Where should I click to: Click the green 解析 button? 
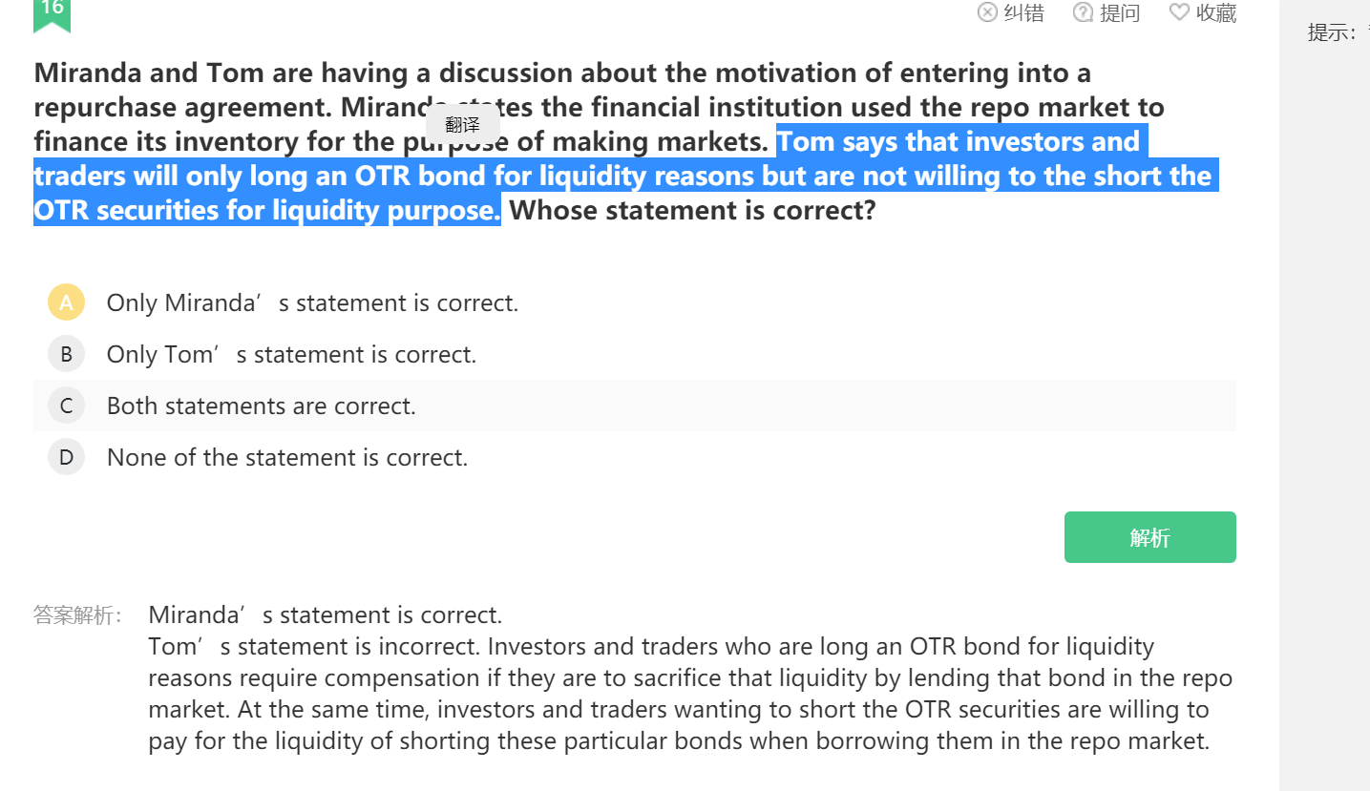point(1149,537)
